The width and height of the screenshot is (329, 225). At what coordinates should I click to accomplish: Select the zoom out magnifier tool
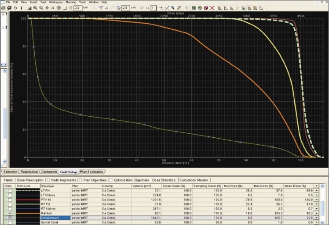41,8
